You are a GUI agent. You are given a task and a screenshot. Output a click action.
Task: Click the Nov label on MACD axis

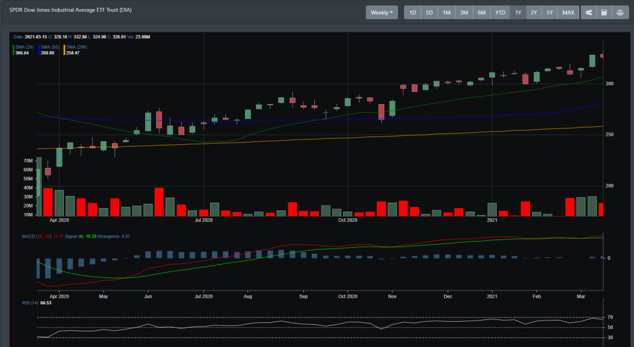(392, 296)
